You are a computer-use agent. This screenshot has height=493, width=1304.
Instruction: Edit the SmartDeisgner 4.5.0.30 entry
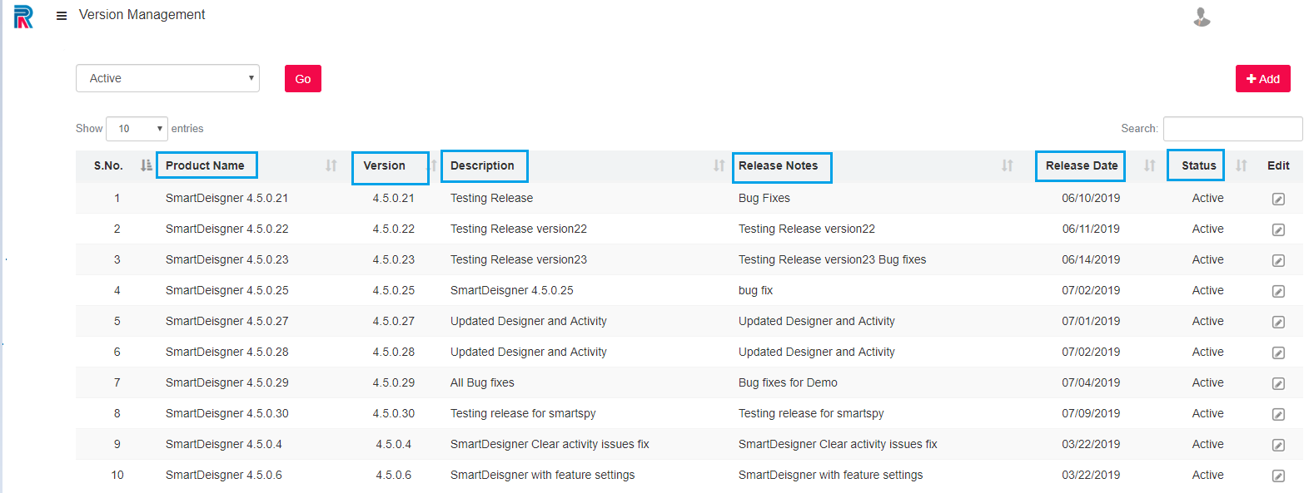tap(1278, 414)
